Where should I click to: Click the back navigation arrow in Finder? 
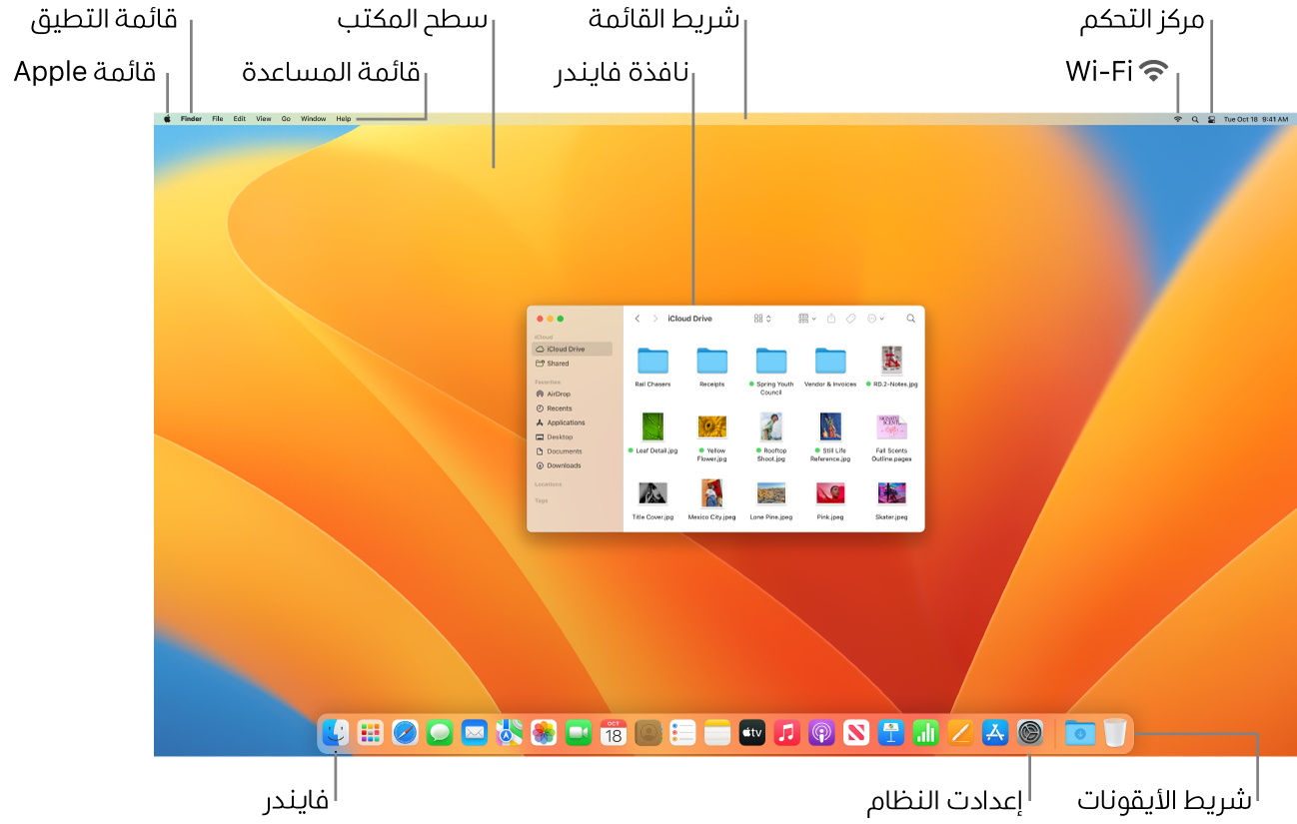[x=638, y=318]
